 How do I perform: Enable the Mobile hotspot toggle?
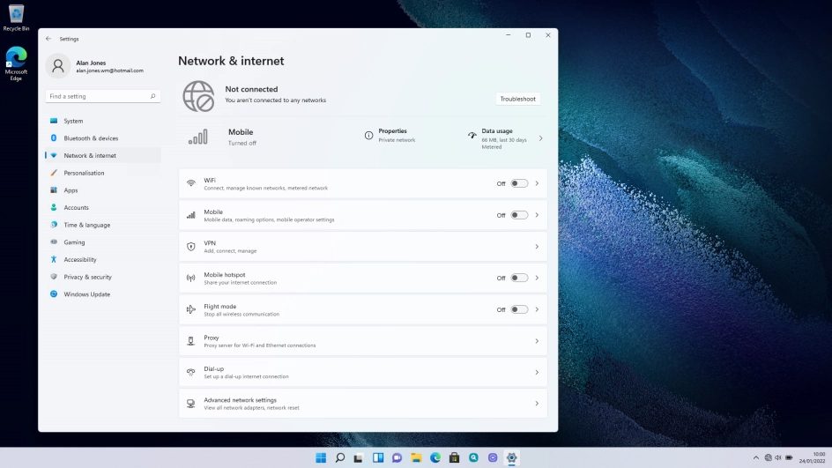click(519, 278)
